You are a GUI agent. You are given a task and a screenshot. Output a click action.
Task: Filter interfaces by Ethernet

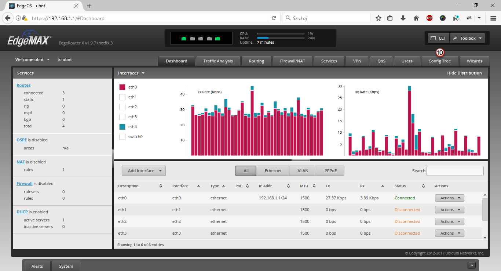click(x=273, y=171)
